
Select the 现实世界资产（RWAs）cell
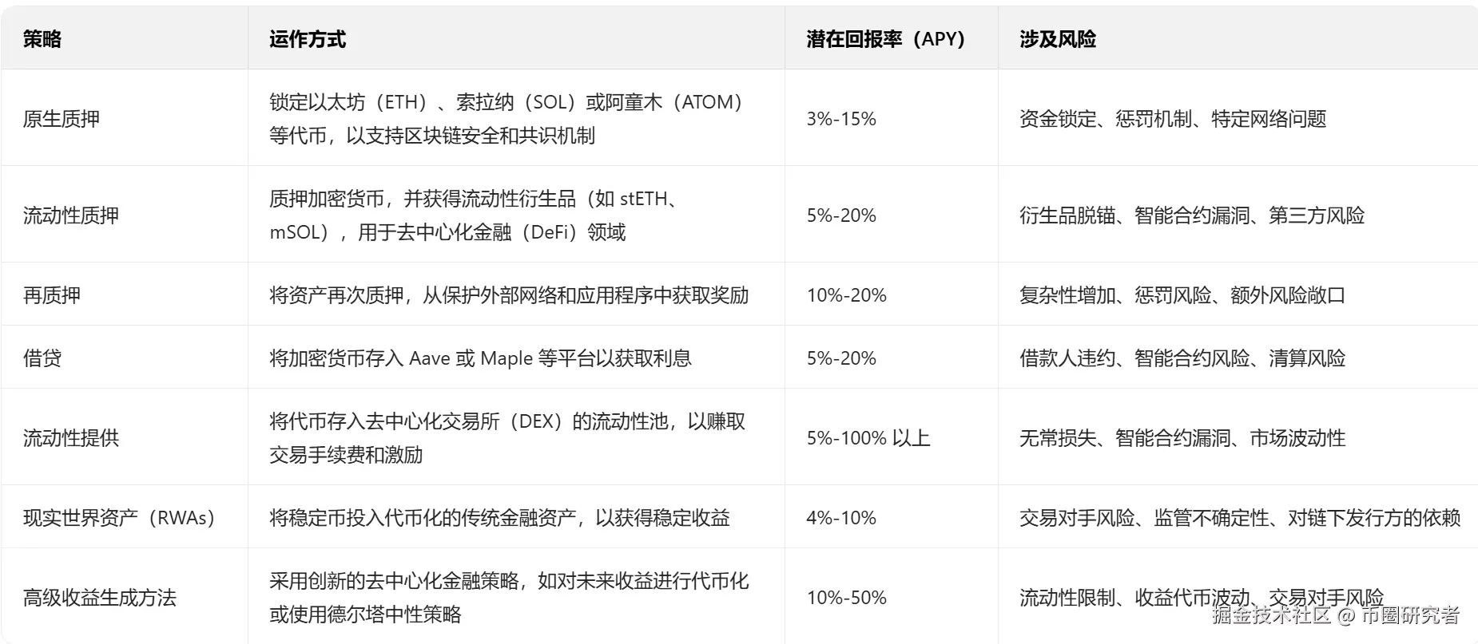click(119, 518)
